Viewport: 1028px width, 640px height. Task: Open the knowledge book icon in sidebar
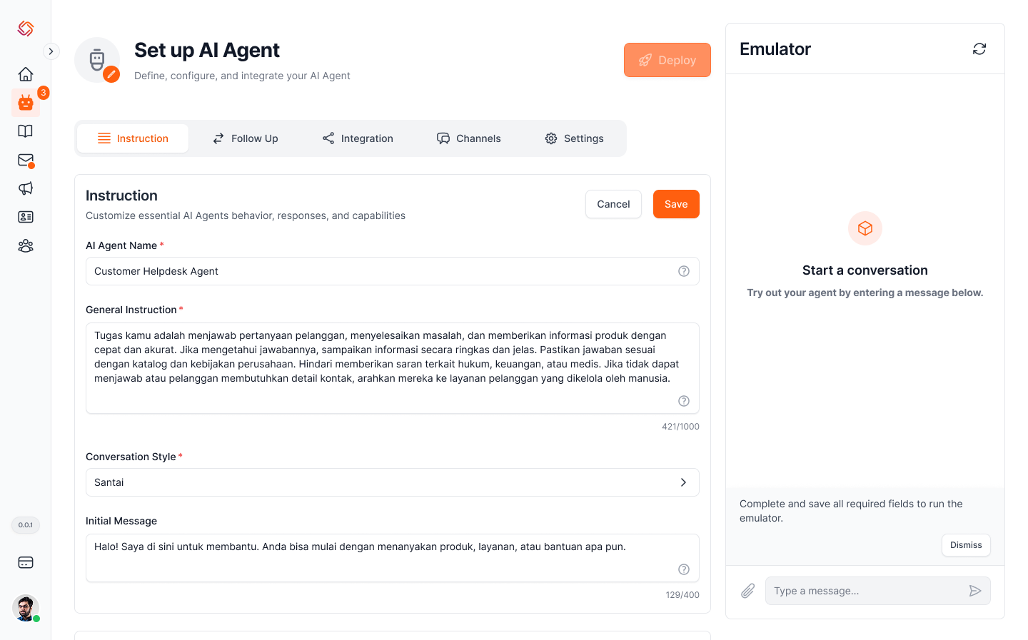(x=26, y=131)
